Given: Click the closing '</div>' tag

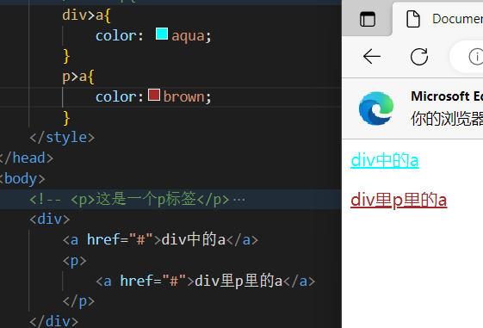Looking at the screenshot, I should [x=54, y=321].
